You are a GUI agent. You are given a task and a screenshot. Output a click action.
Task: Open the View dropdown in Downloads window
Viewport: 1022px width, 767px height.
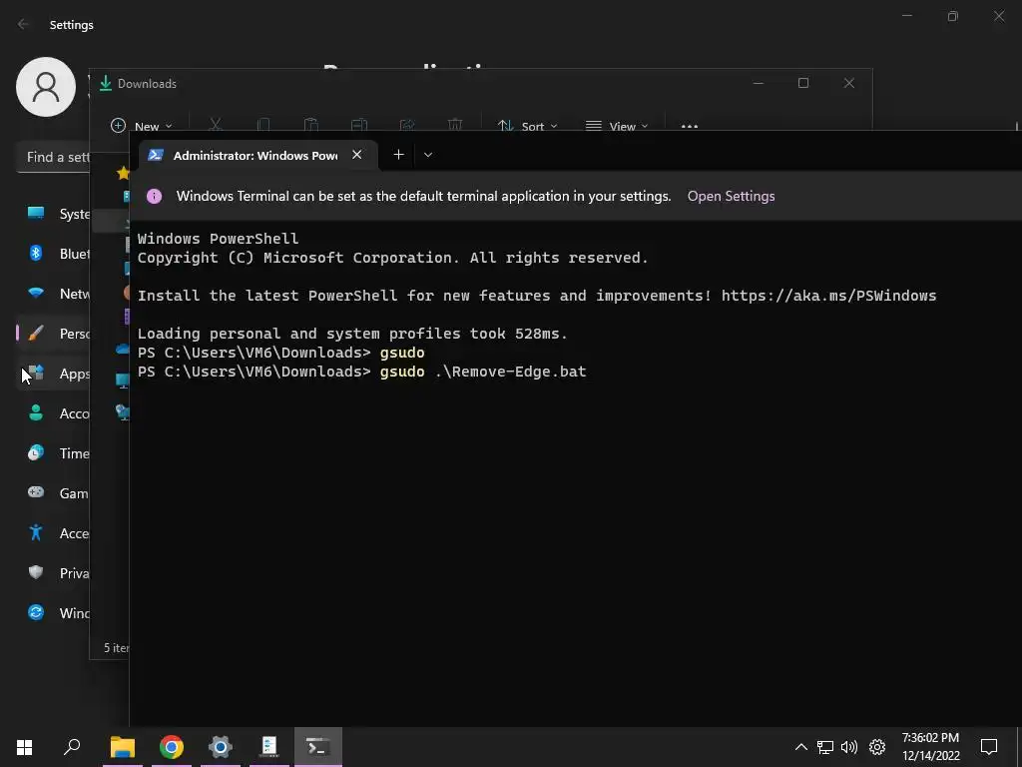(x=617, y=125)
